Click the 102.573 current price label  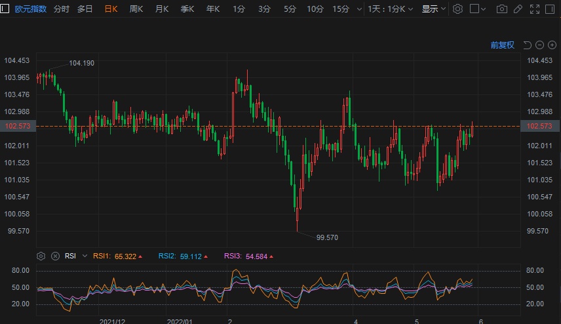[540, 126]
